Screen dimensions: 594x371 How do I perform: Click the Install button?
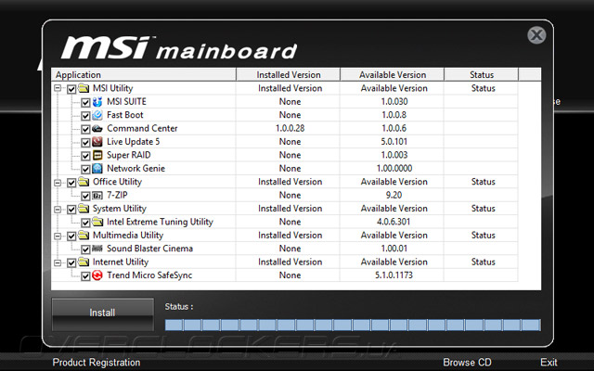point(103,314)
